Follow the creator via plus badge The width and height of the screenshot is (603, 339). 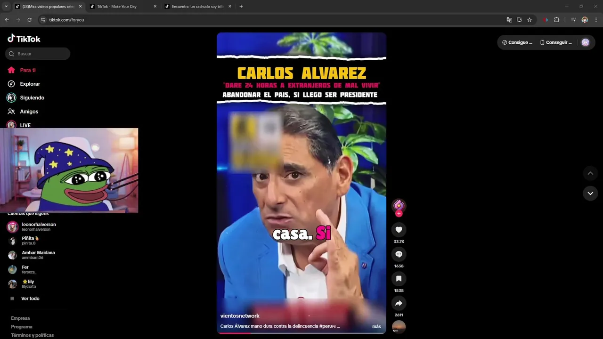point(399,214)
